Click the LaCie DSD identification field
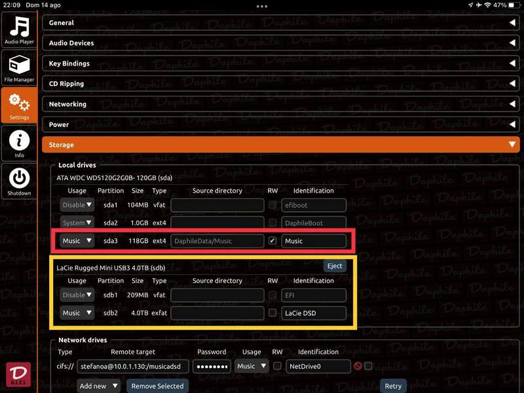524x393 pixels. pyautogui.click(x=314, y=313)
